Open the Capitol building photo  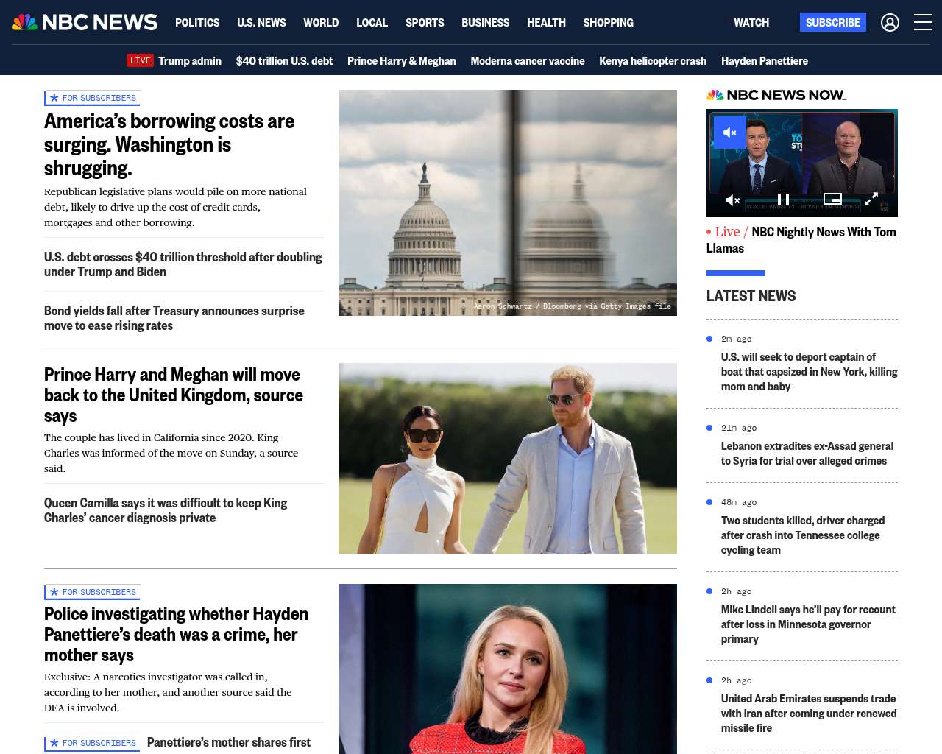pos(508,202)
